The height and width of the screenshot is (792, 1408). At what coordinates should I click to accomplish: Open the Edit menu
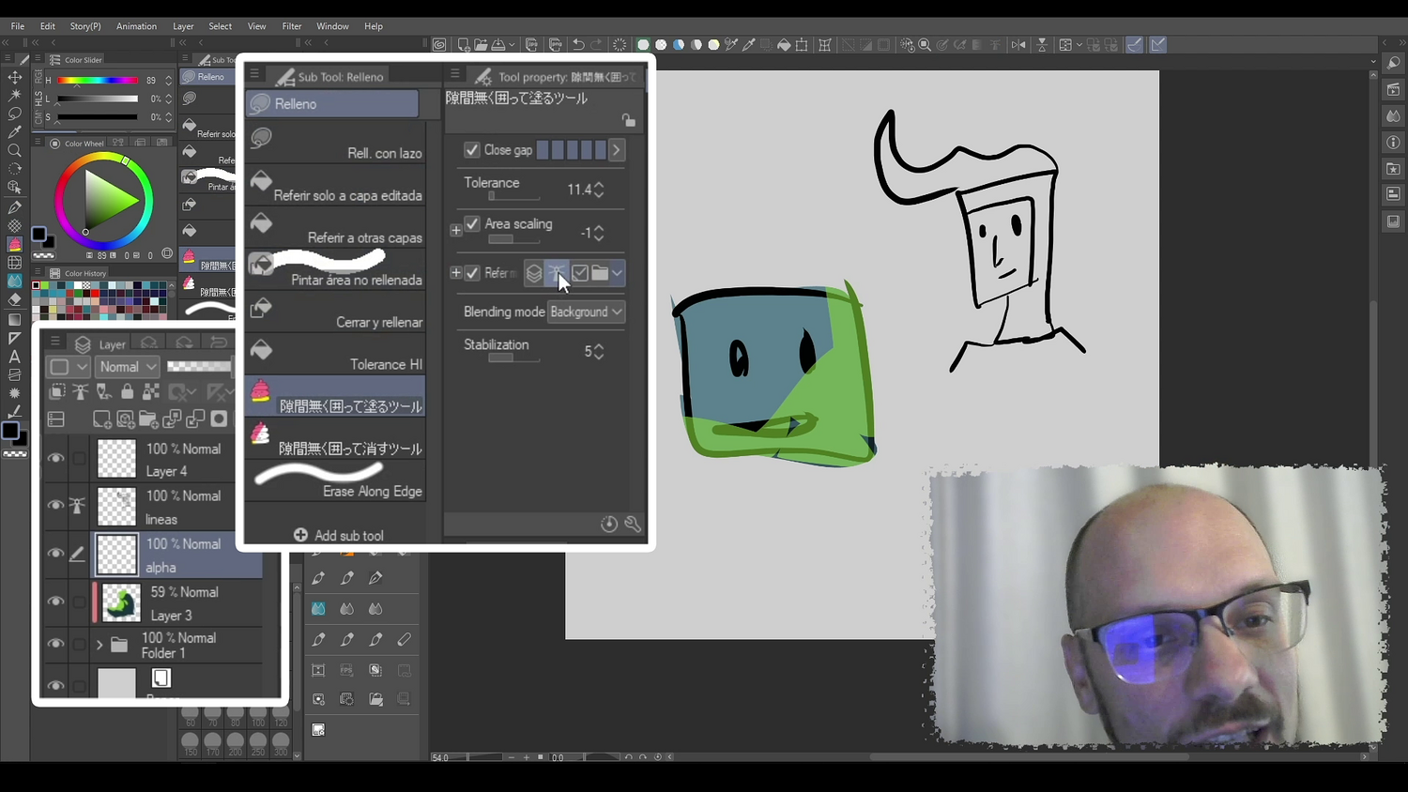[x=47, y=26]
